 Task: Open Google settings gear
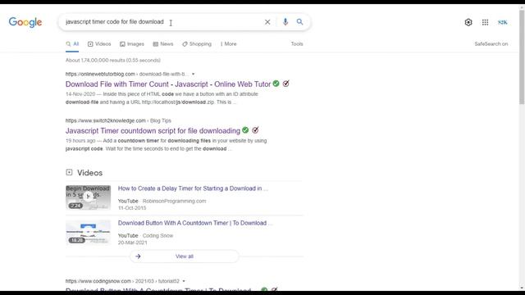pos(468,22)
